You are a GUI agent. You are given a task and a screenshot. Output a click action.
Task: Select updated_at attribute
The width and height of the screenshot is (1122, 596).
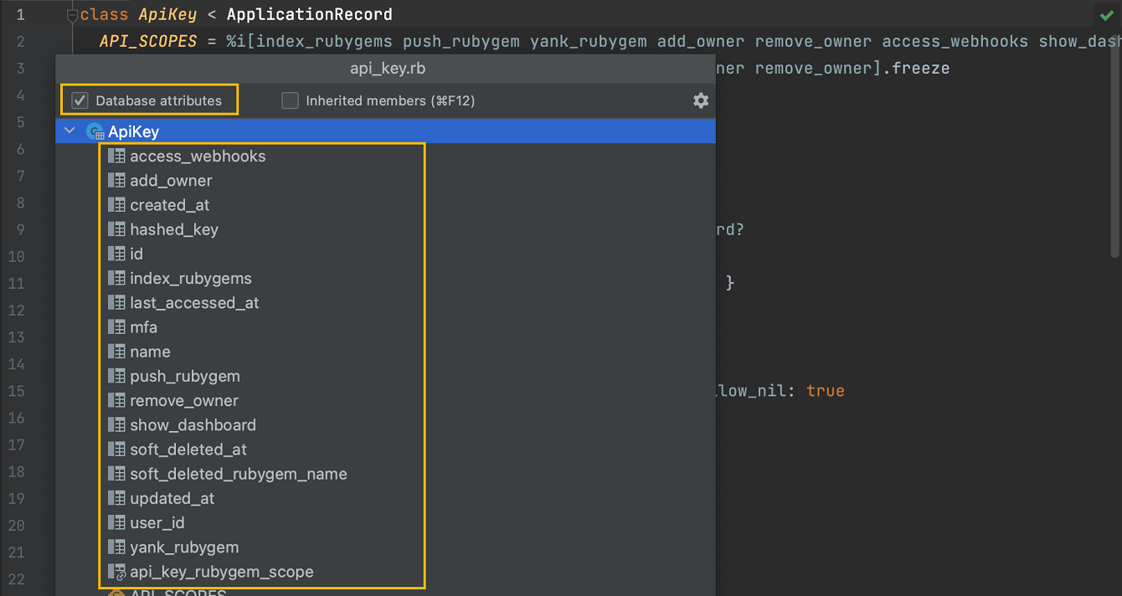point(172,498)
